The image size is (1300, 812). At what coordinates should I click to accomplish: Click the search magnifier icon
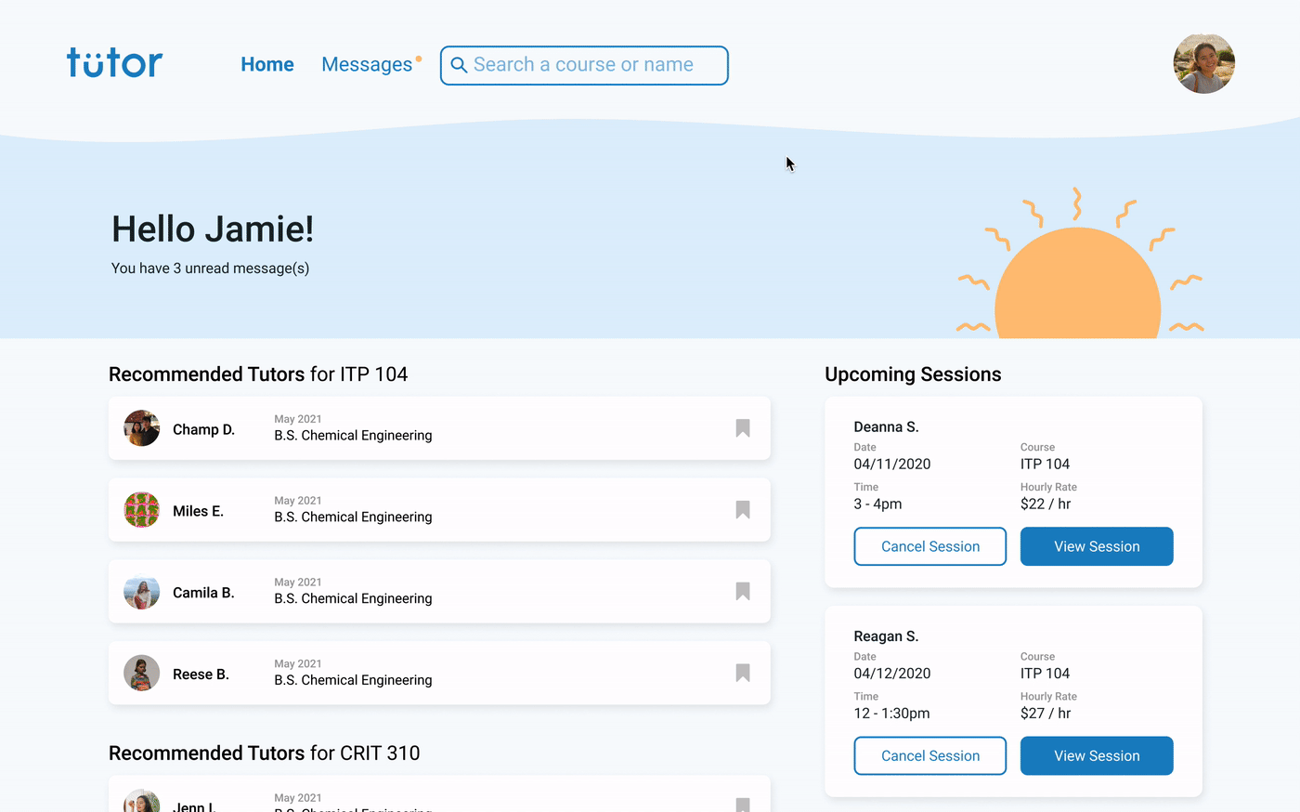coord(459,65)
